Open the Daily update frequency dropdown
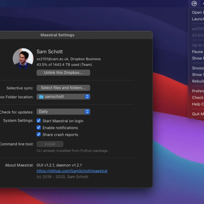Screen dimensions: 204x204 (x=63, y=112)
